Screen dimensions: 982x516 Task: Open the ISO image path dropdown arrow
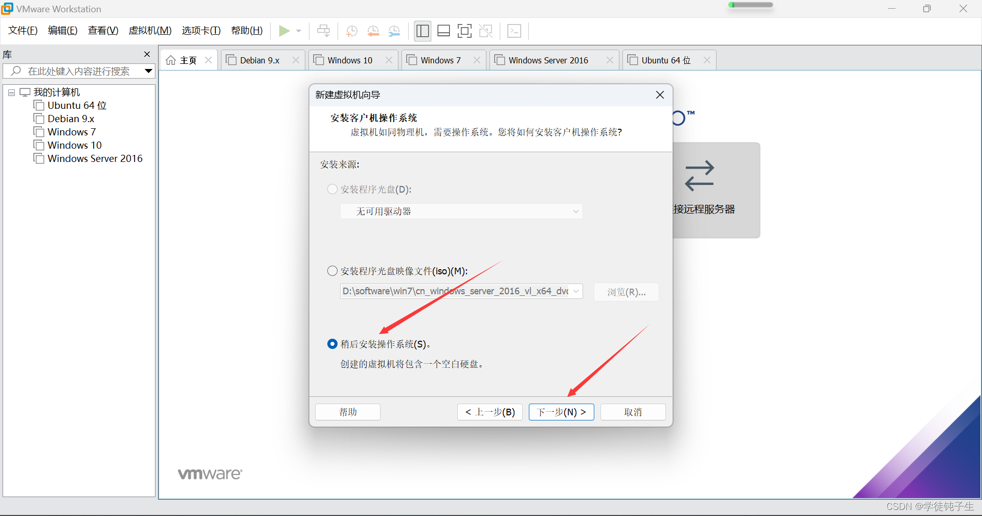tap(576, 291)
